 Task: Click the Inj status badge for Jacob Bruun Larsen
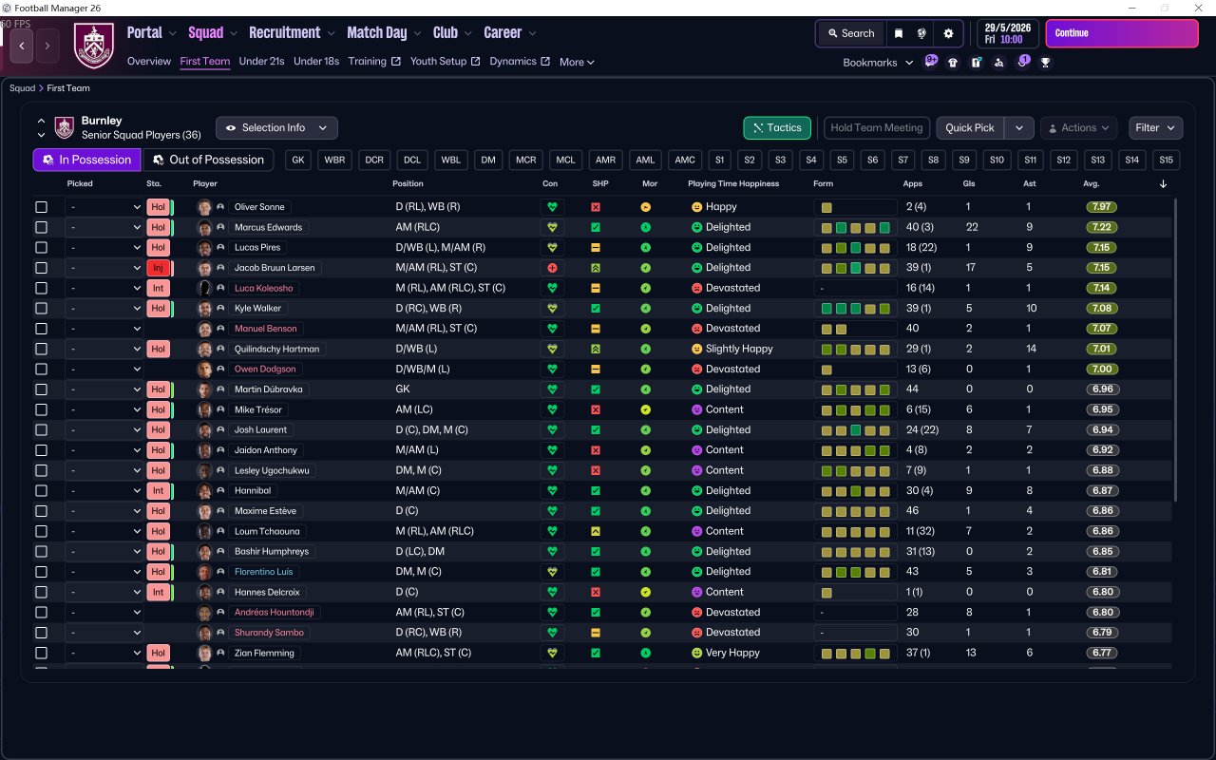click(x=158, y=268)
